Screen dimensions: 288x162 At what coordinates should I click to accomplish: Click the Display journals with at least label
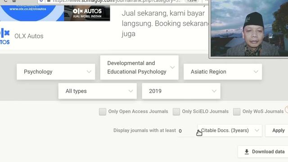click(x=144, y=130)
